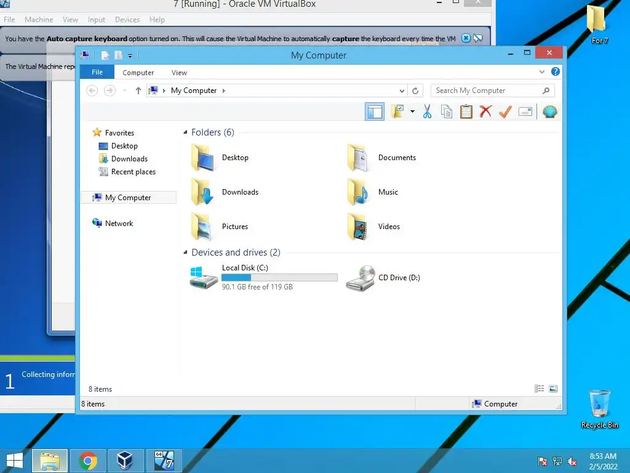Go up one level arrow
The image size is (630, 473).
point(138,91)
